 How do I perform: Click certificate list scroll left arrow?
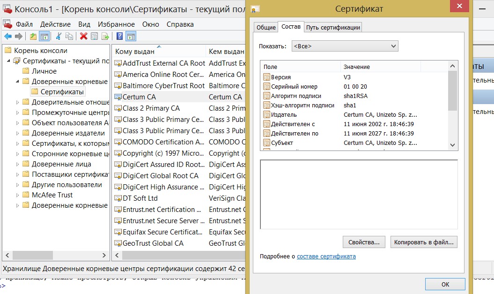click(117, 255)
